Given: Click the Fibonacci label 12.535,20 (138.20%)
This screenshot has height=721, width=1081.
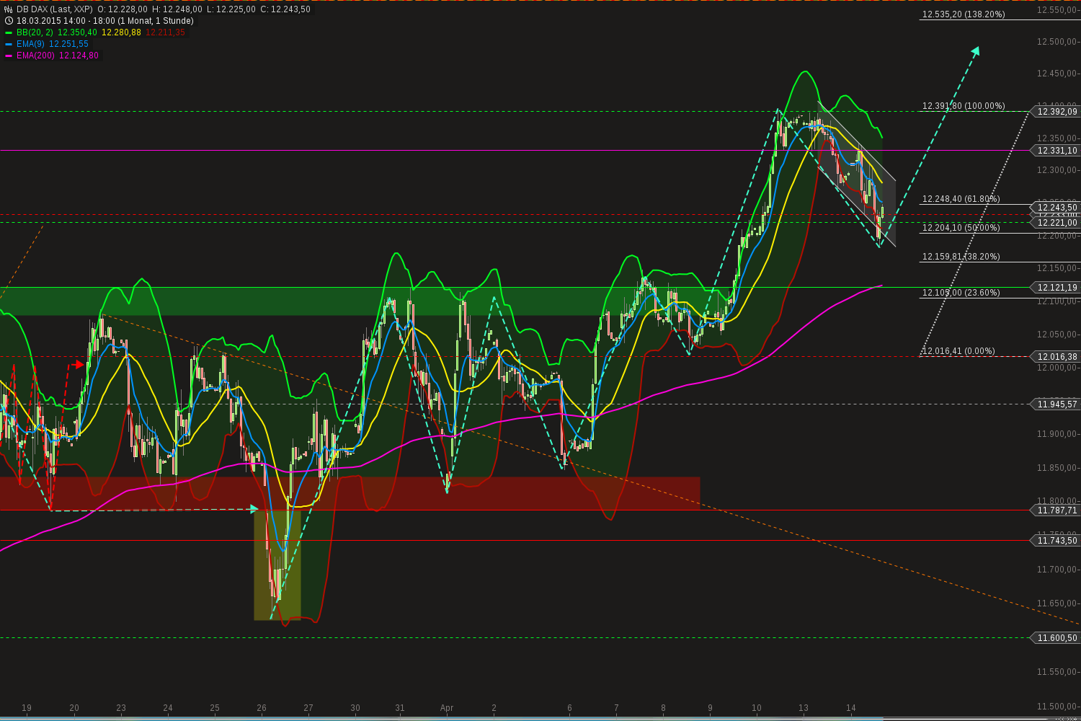Looking at the screenshot, I should [964, 14].
